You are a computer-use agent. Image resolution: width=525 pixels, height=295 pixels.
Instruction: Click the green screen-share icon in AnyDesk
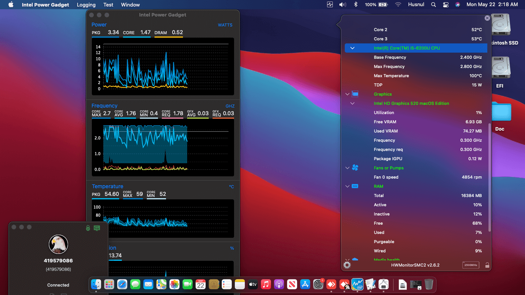coord(97,228)
